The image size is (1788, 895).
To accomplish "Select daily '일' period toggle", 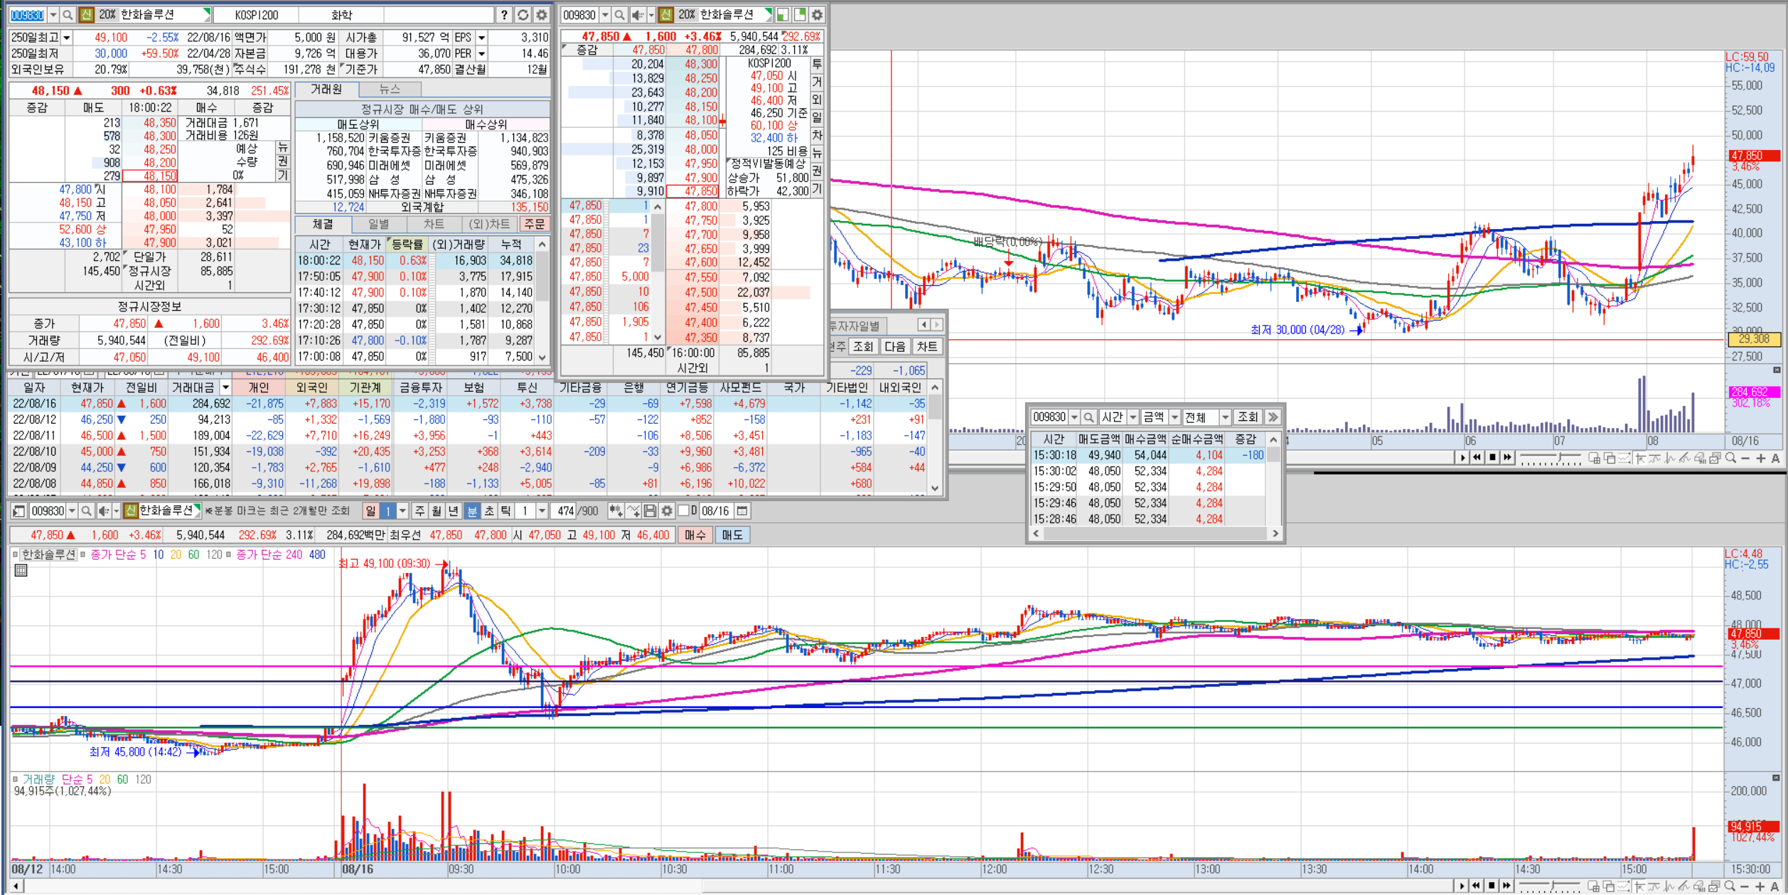I will [370, 511].
